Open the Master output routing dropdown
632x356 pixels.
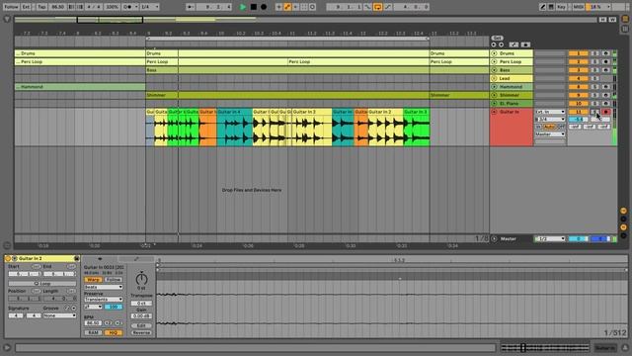[x=550, y=134]
